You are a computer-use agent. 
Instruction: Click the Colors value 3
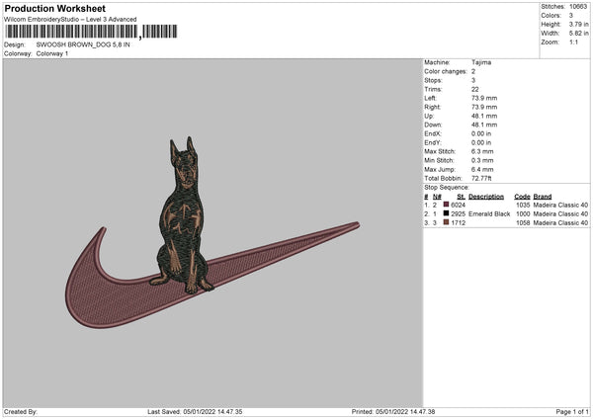571,16
